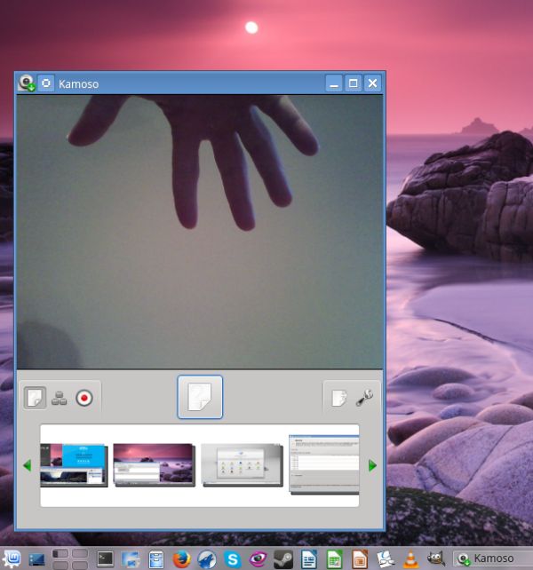This screenshot has height=570, width=533.
Task: Open thumbnail showing white document window
Action: point(324,464)
